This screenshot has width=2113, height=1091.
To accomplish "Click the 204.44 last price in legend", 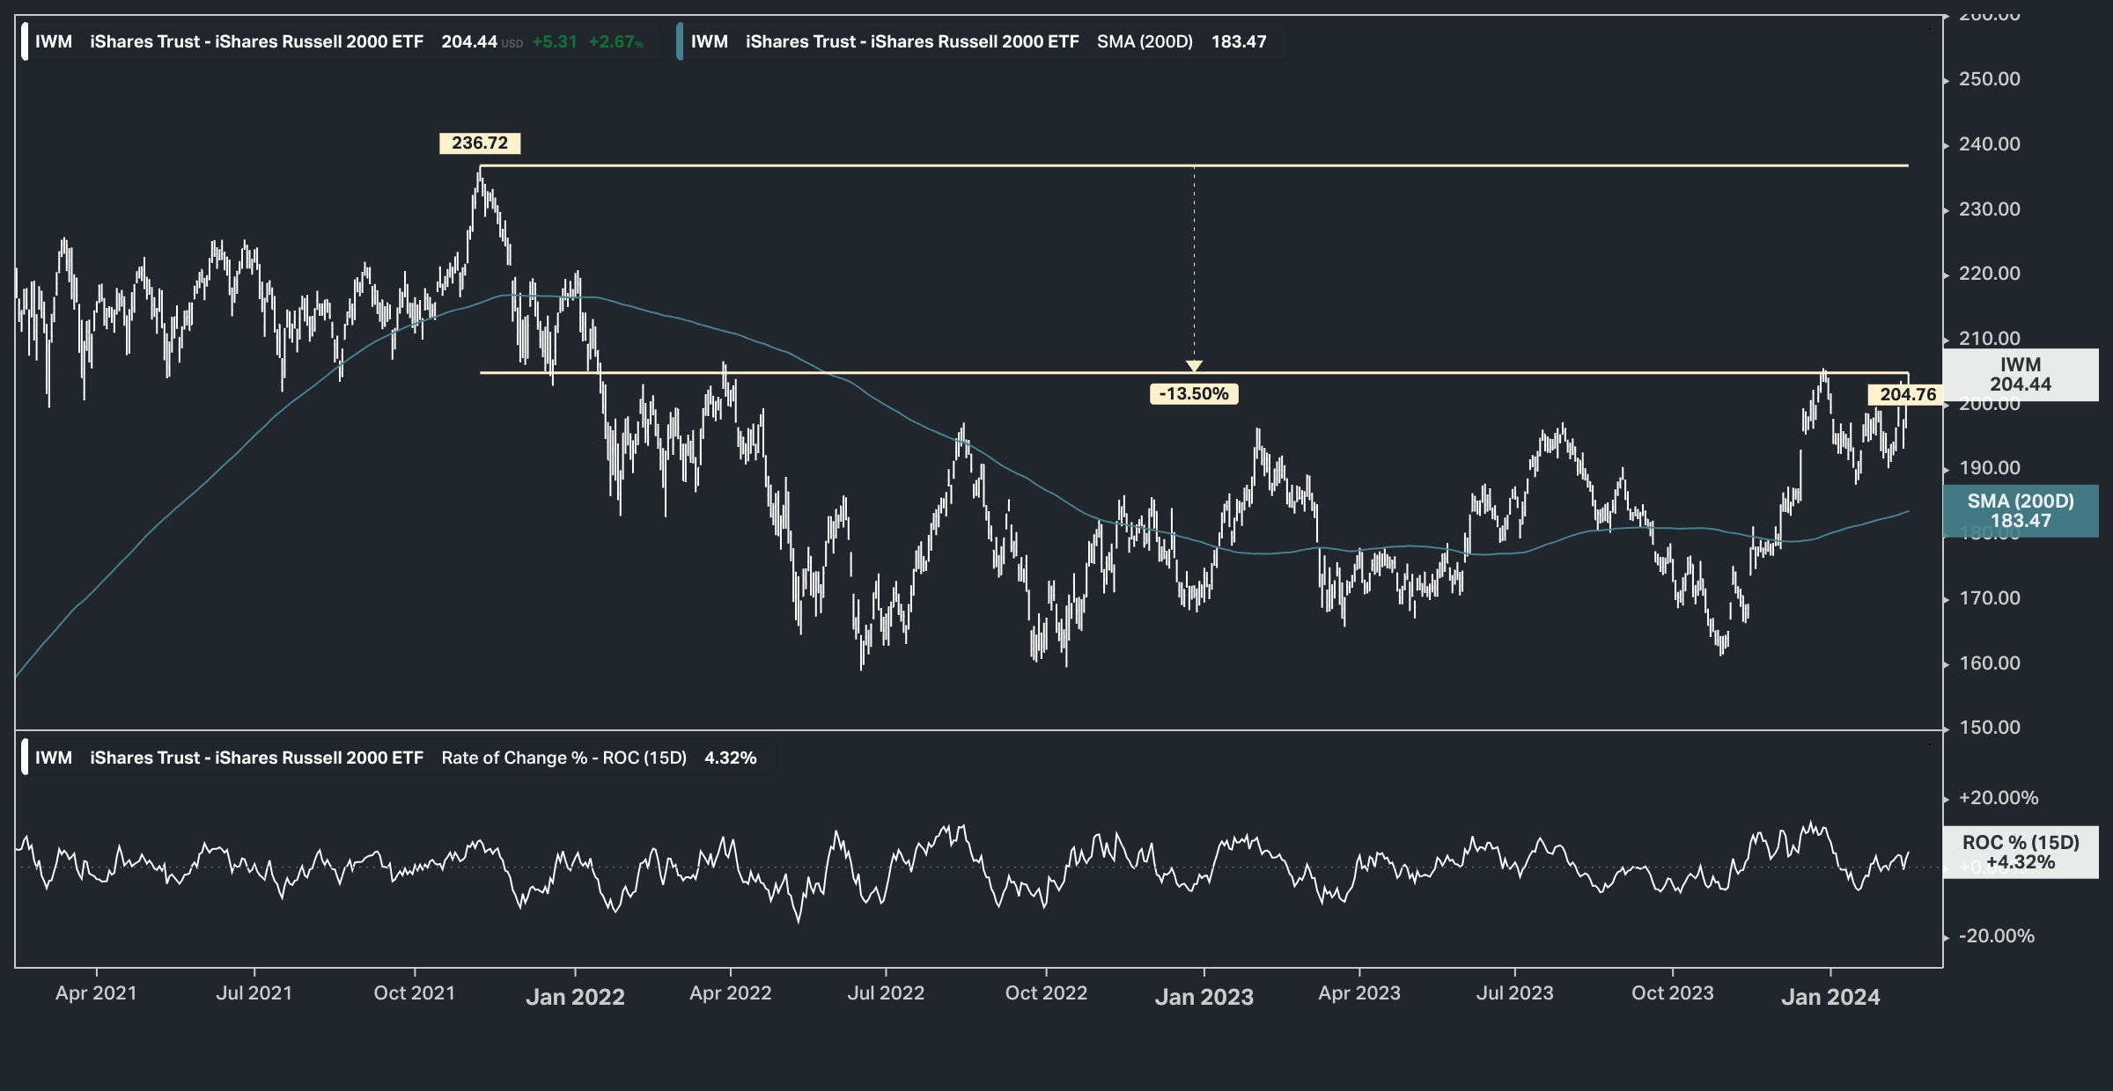I will coord(469,41).
